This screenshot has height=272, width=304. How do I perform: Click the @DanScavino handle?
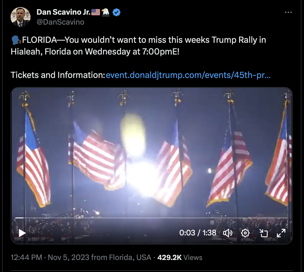tap(60, 22)
